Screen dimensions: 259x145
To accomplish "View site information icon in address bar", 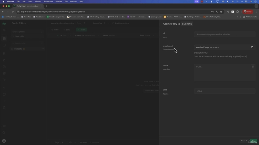I will click(x=19, y=12).
